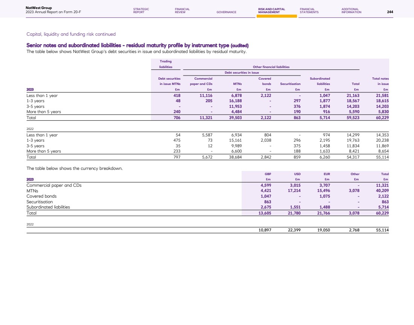Click the senior notes section heading
The image size is (414, 325).
click(x=137, y=45)
